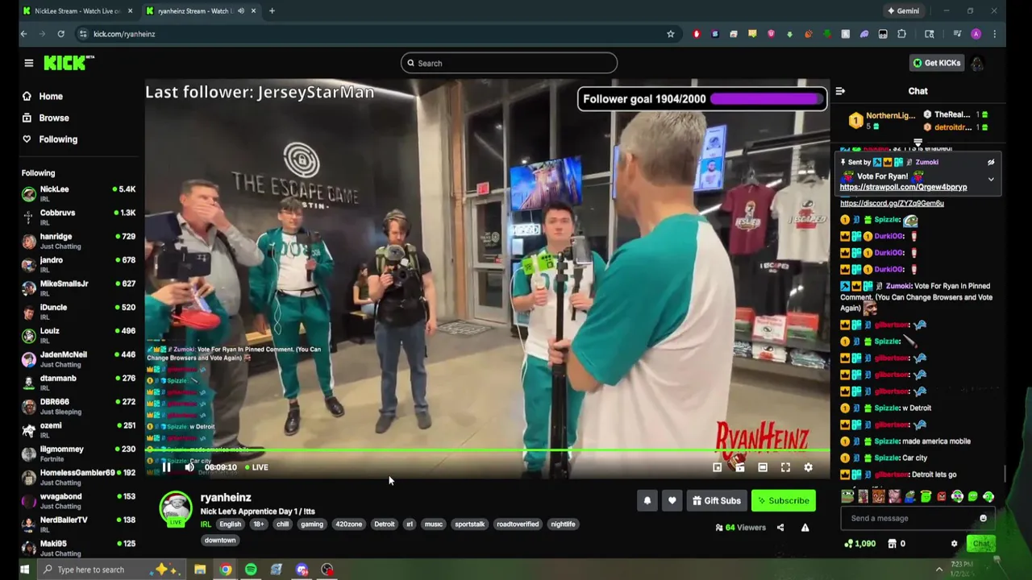The height and width of the screenshot is (580, 1032).
Task: Open the hamburger menu beside the Kick logo
Action: tap(28, 63)
